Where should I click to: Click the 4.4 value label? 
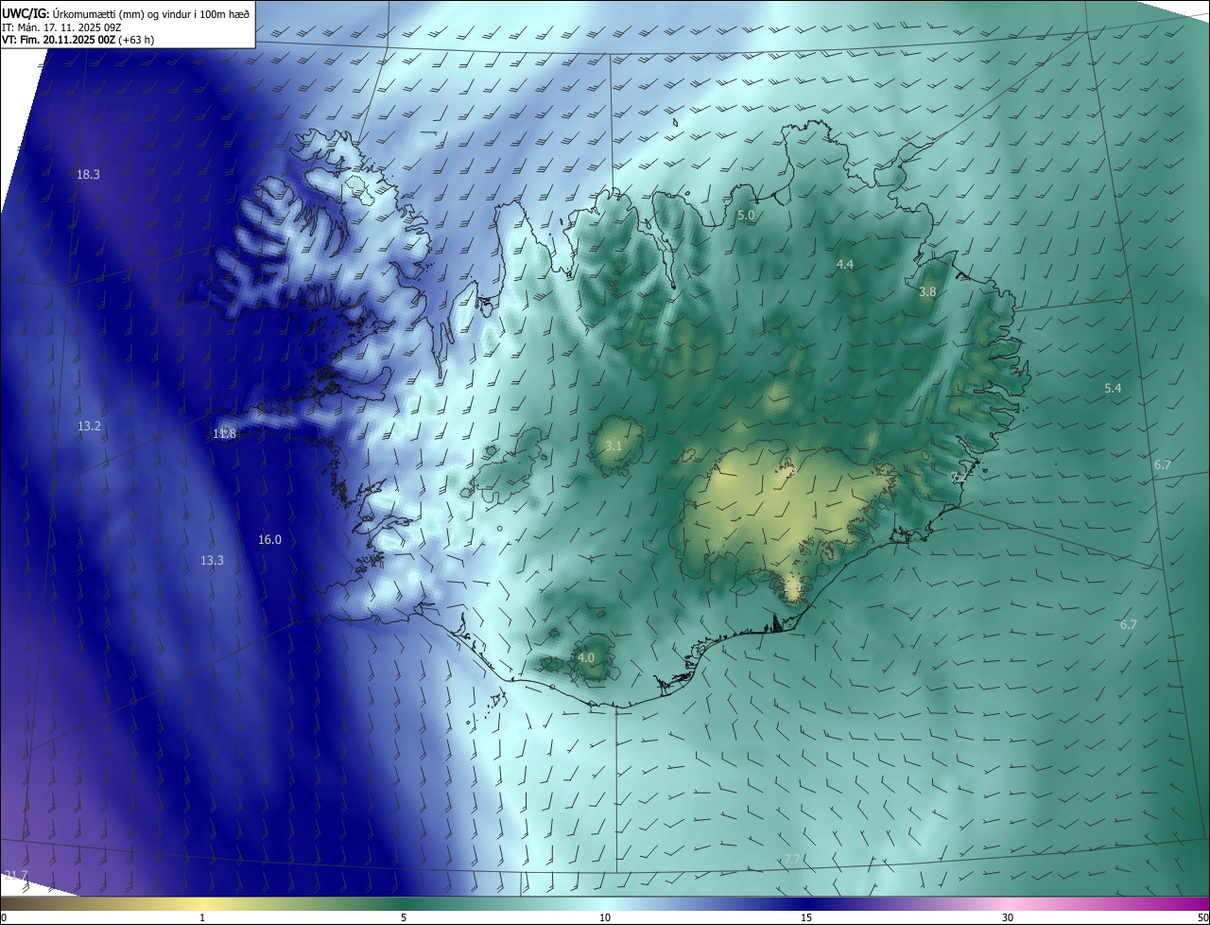[845, 265]
